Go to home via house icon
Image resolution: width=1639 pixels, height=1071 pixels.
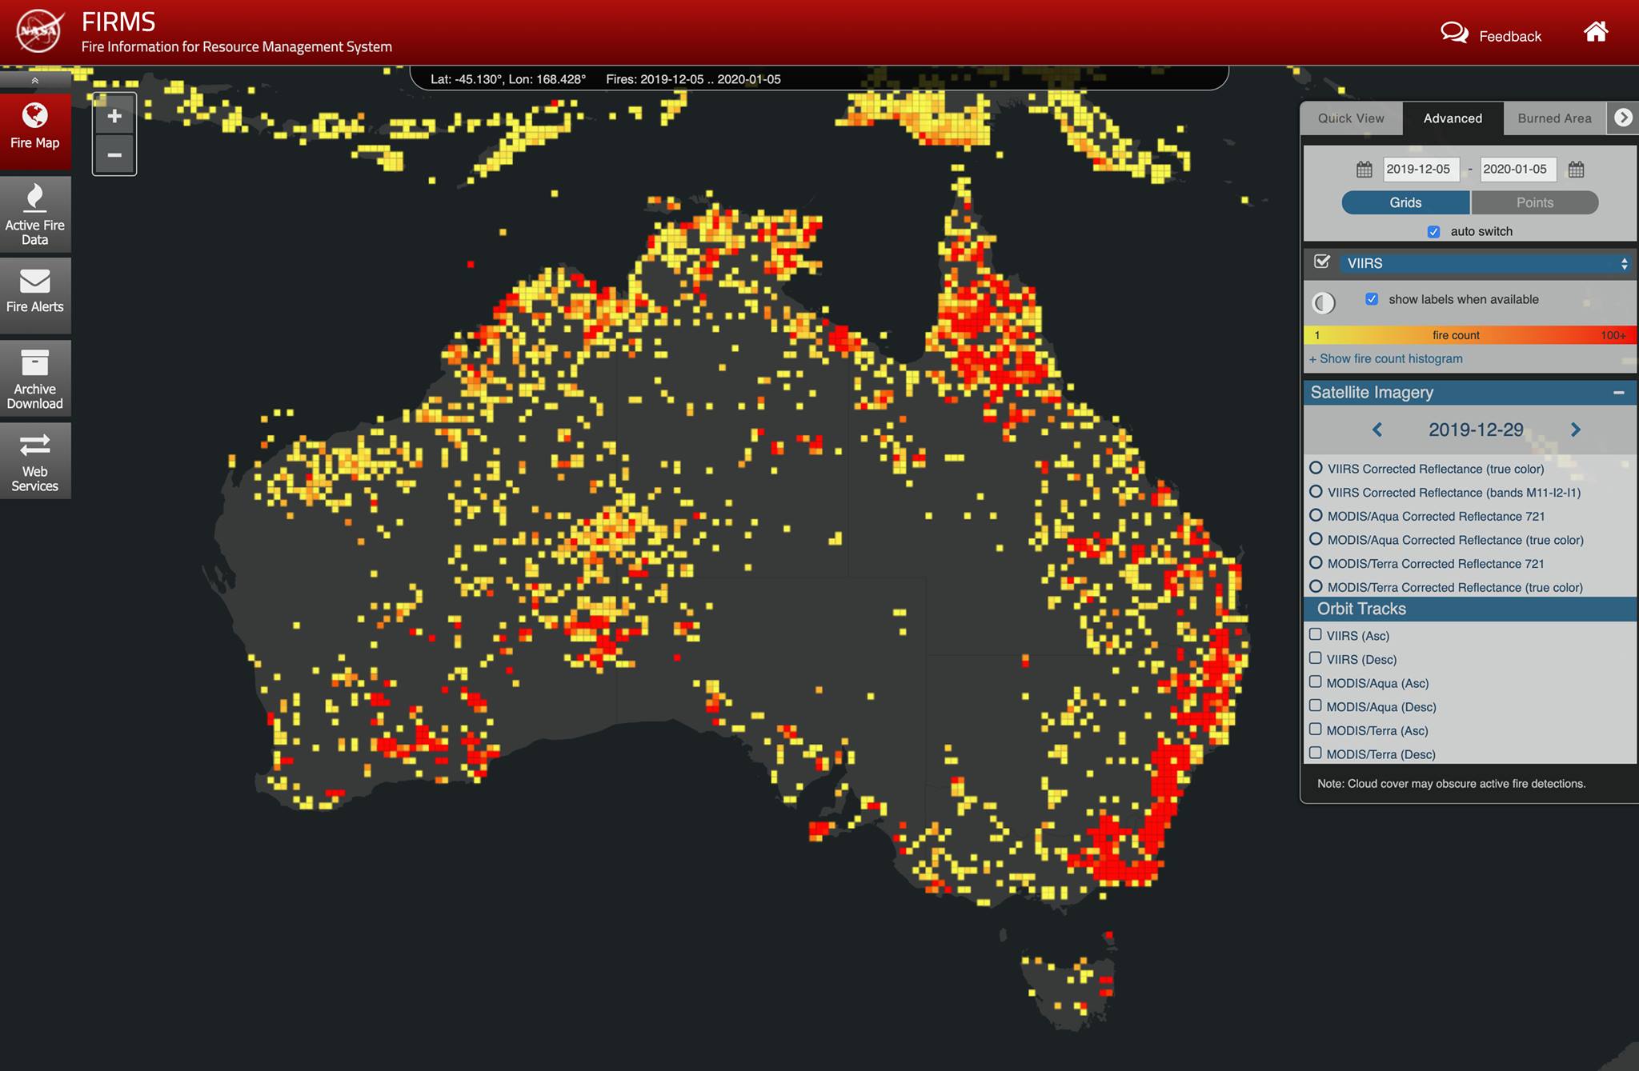tap(1596, 32)
